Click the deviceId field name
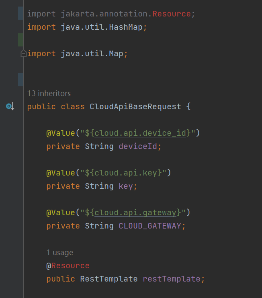This screenshot has width=262, height=298. click(138, 147)
